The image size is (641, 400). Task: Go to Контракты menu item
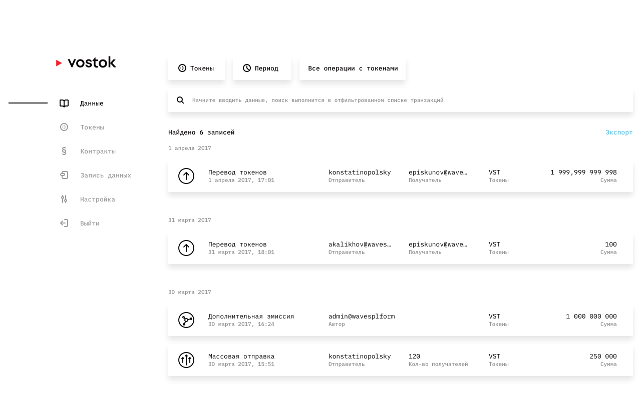point(98,151)
